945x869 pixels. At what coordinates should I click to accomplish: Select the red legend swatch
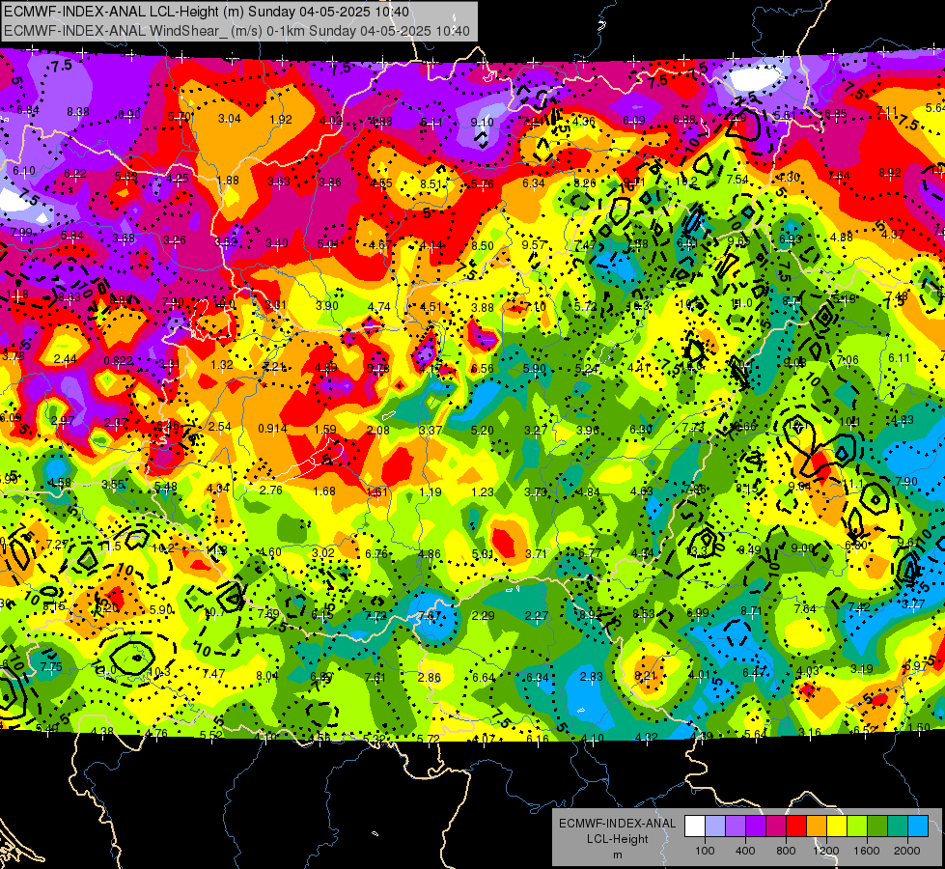tap(796, 827)
